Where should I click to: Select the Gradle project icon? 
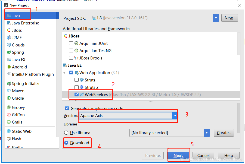pyautogui.click(x=9, y=98)
